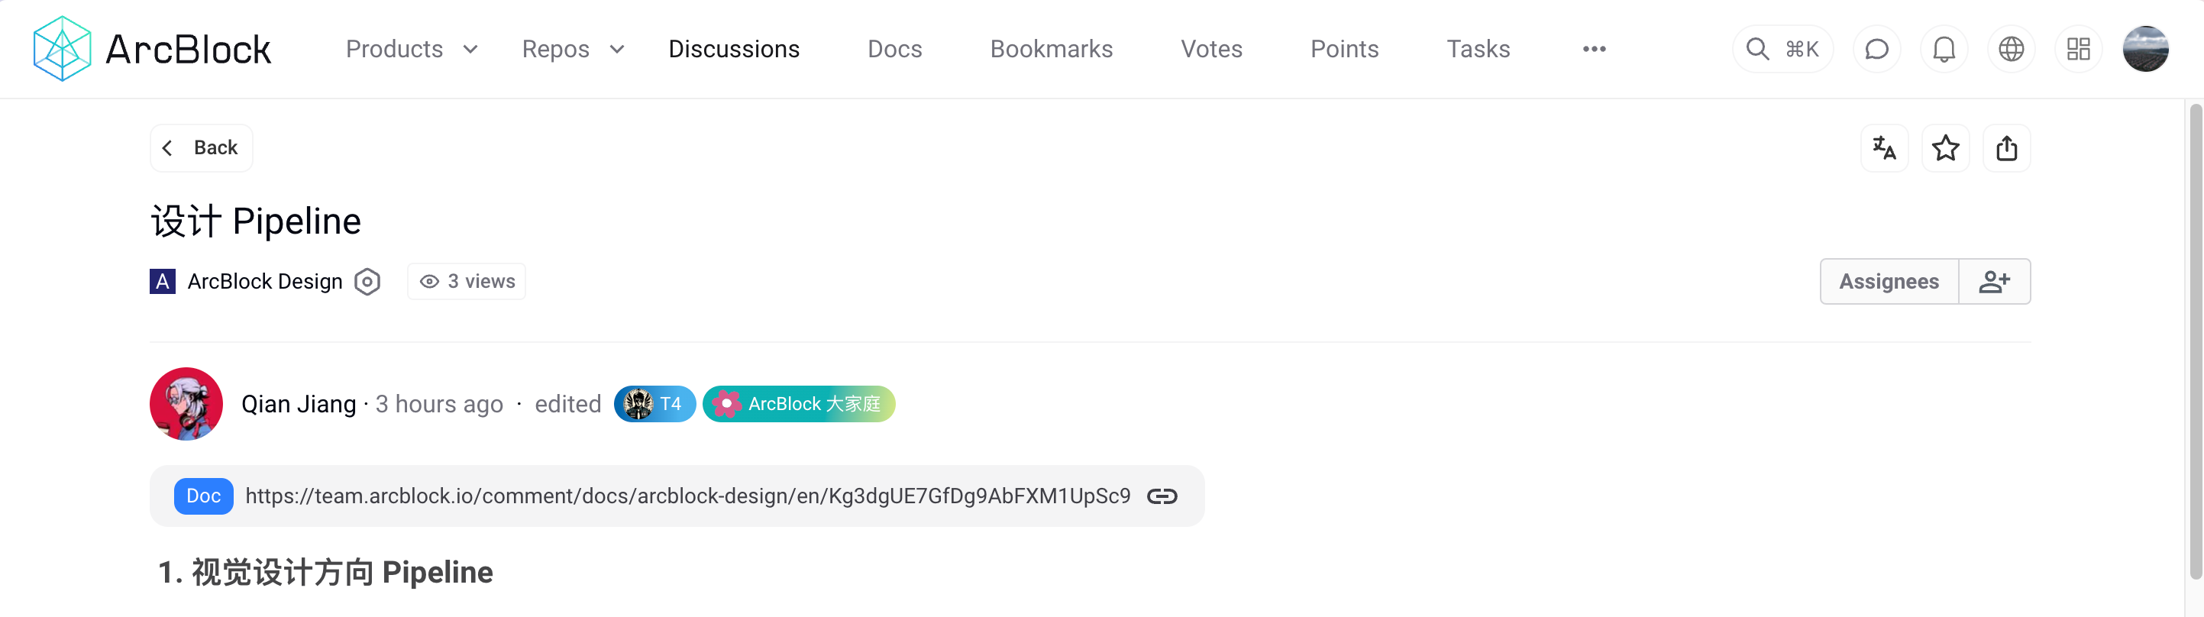Screen dimensions: 2204x617
Task: Open the arcblock-design doc URL
Action: (x=687, y=496)
